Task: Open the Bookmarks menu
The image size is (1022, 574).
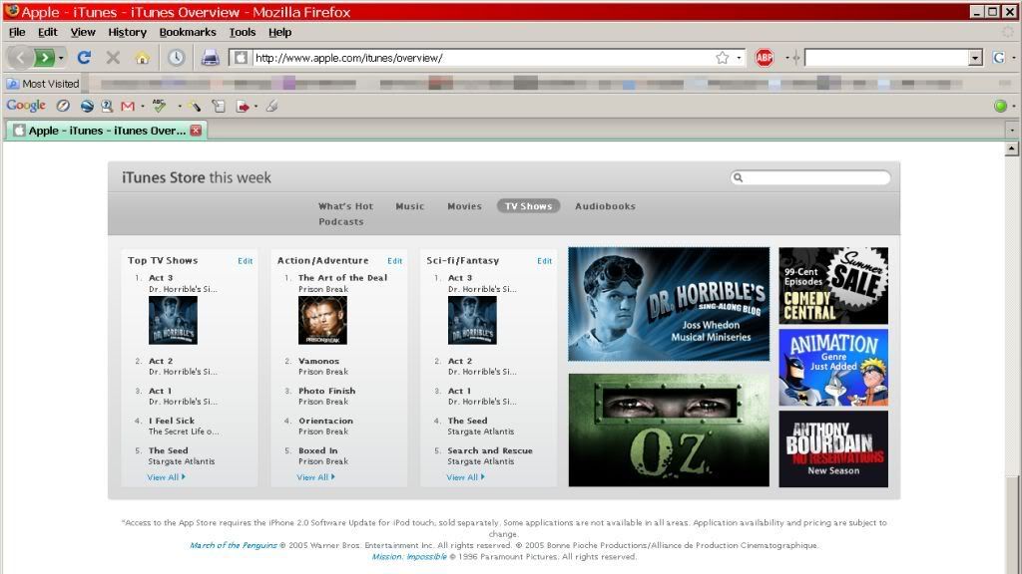Action: tap(188, 32)
